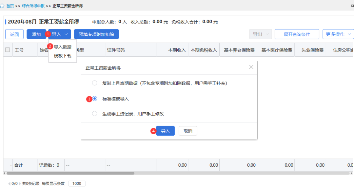
Task: Choose 模板下载 from the import menu
Action: pyautogui.click(x=63, y=56)
